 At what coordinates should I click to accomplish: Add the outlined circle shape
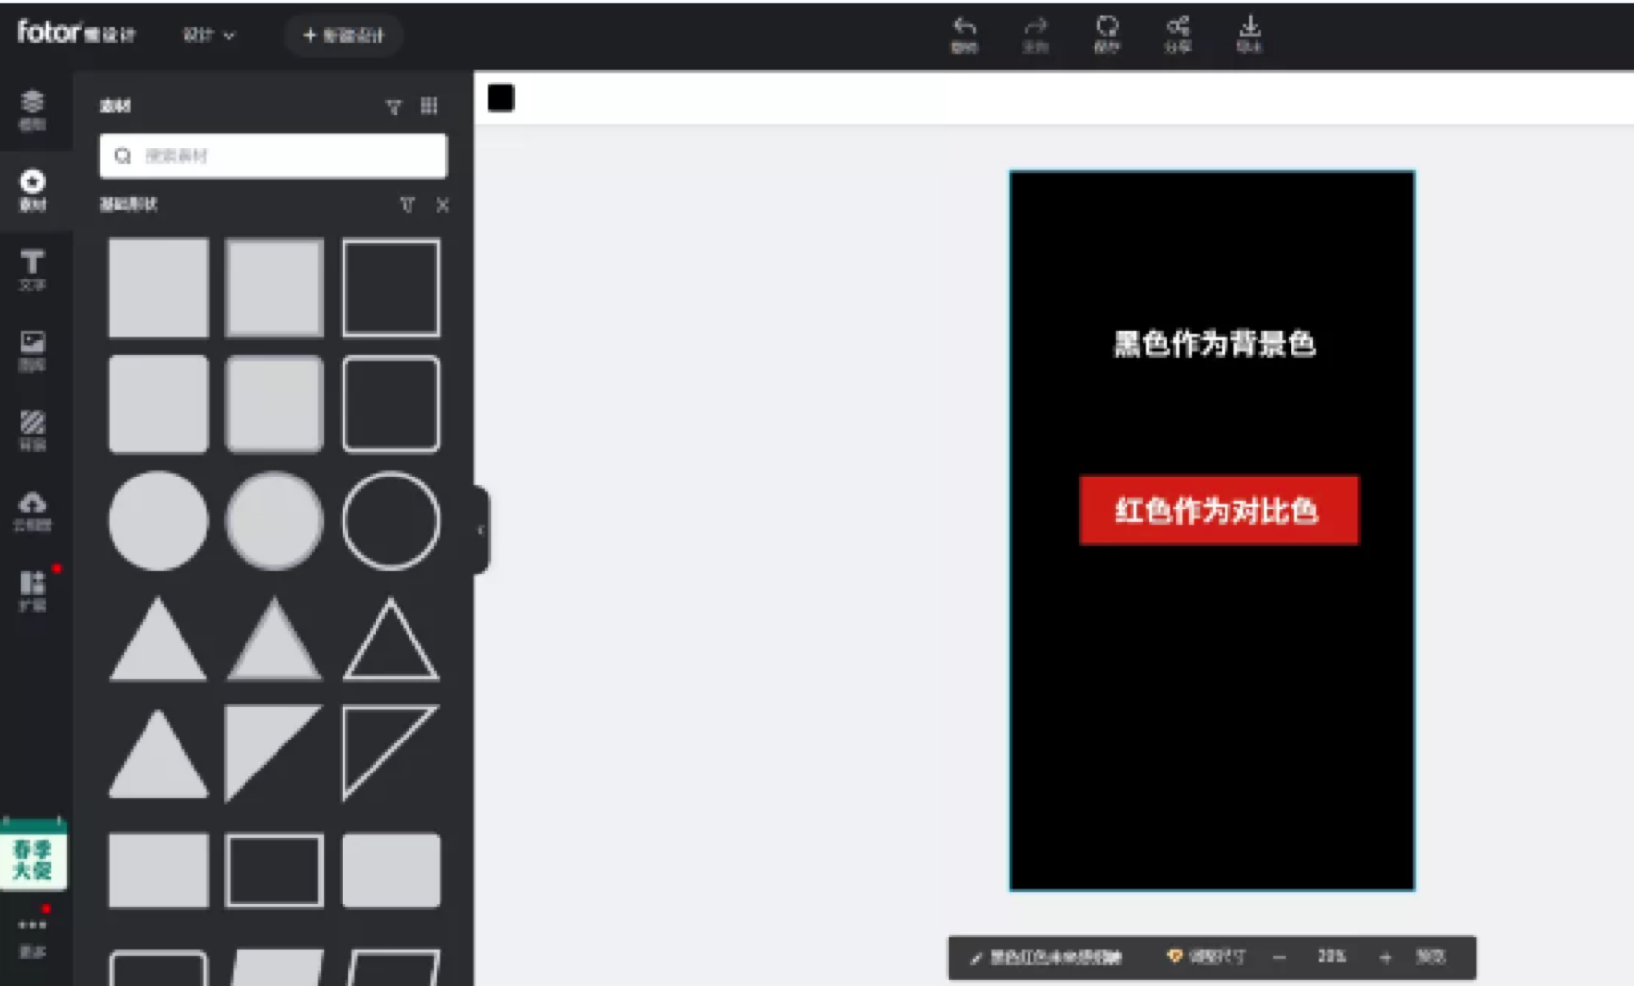click(391, 520)
